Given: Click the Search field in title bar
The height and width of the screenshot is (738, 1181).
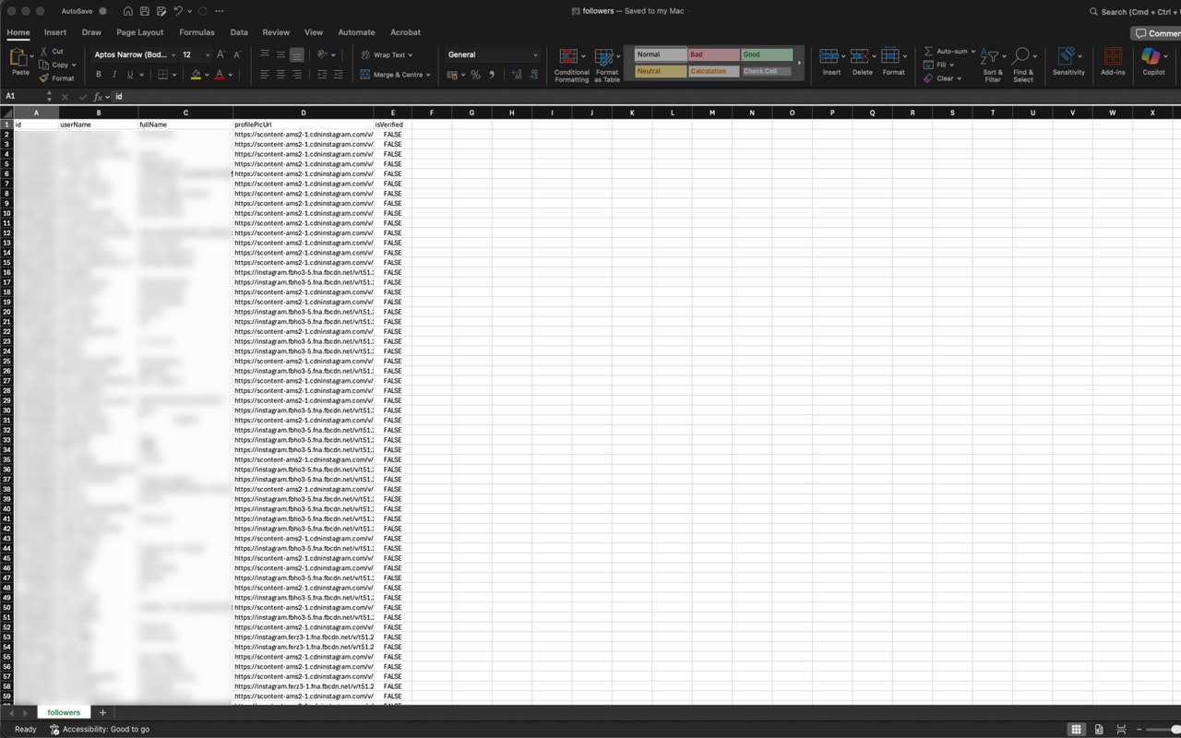Looking at the screenshot, I should tap(1135, 11).
